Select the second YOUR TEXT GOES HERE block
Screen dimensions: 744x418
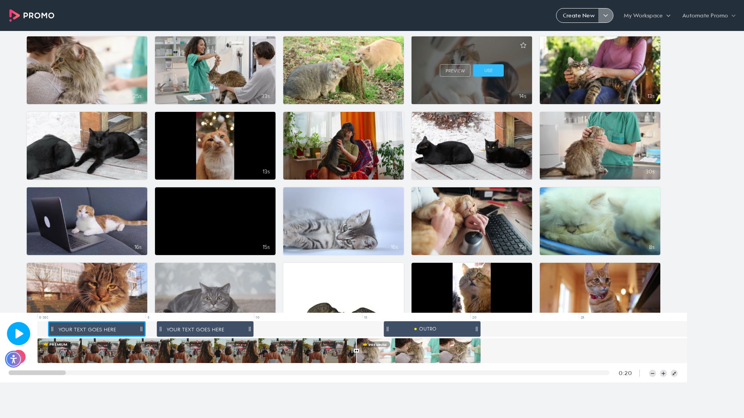point(205,329)
